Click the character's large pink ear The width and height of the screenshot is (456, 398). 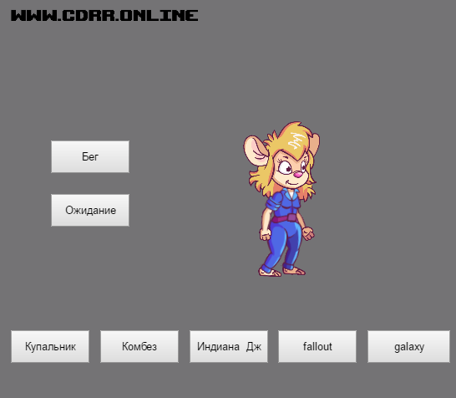tap(256, 150)
